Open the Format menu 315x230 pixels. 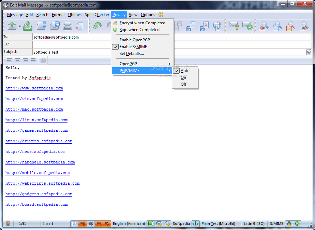tap(58, 15)
